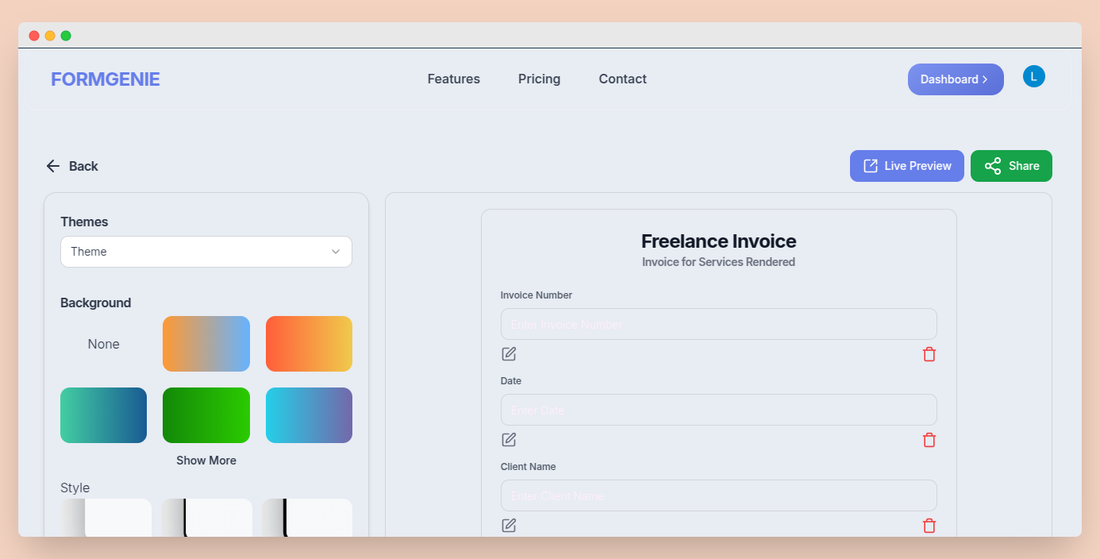
Task: Delete the Date field with trash icon
Action: pyautogui.click(x=929, y=440)
